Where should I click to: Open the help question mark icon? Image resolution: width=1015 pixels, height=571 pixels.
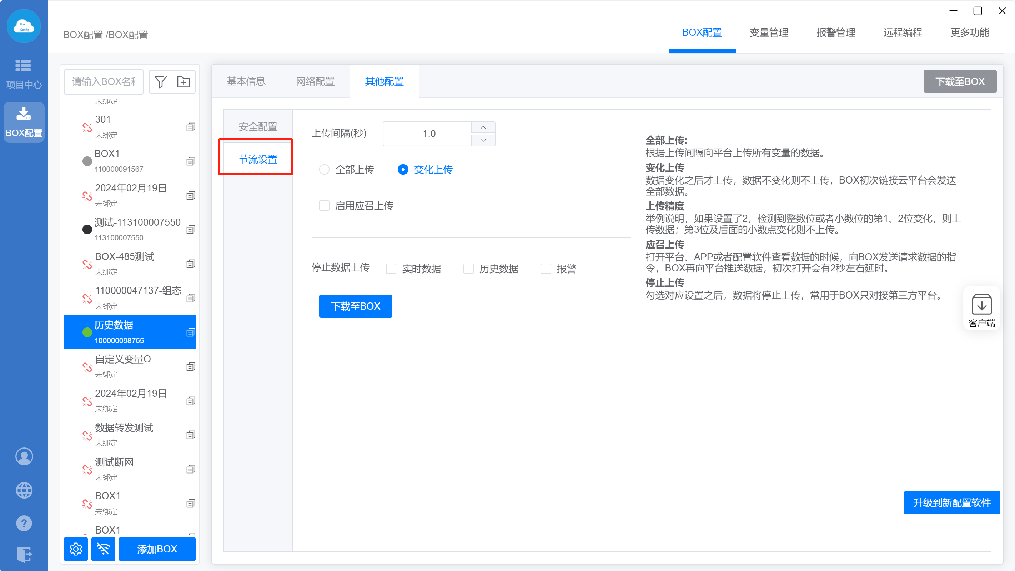tap(24, 523)
